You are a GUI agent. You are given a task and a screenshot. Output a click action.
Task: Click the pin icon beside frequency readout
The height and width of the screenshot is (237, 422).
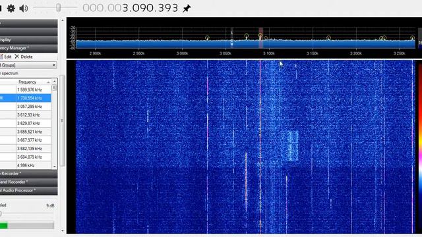click(x=187, y=9)
